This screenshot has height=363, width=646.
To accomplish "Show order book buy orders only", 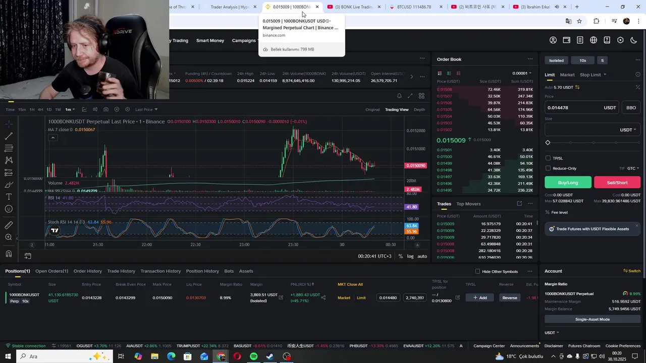I will [449, 73].
